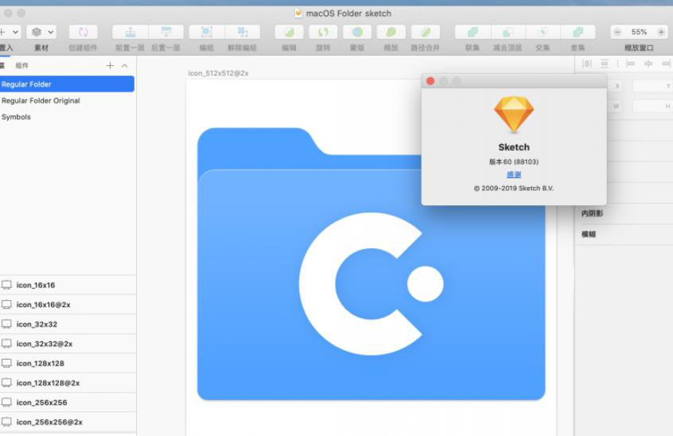Collapse the pages list chevron
The width and height of the screenshot is (673, 436).
(x=124, y=66)
